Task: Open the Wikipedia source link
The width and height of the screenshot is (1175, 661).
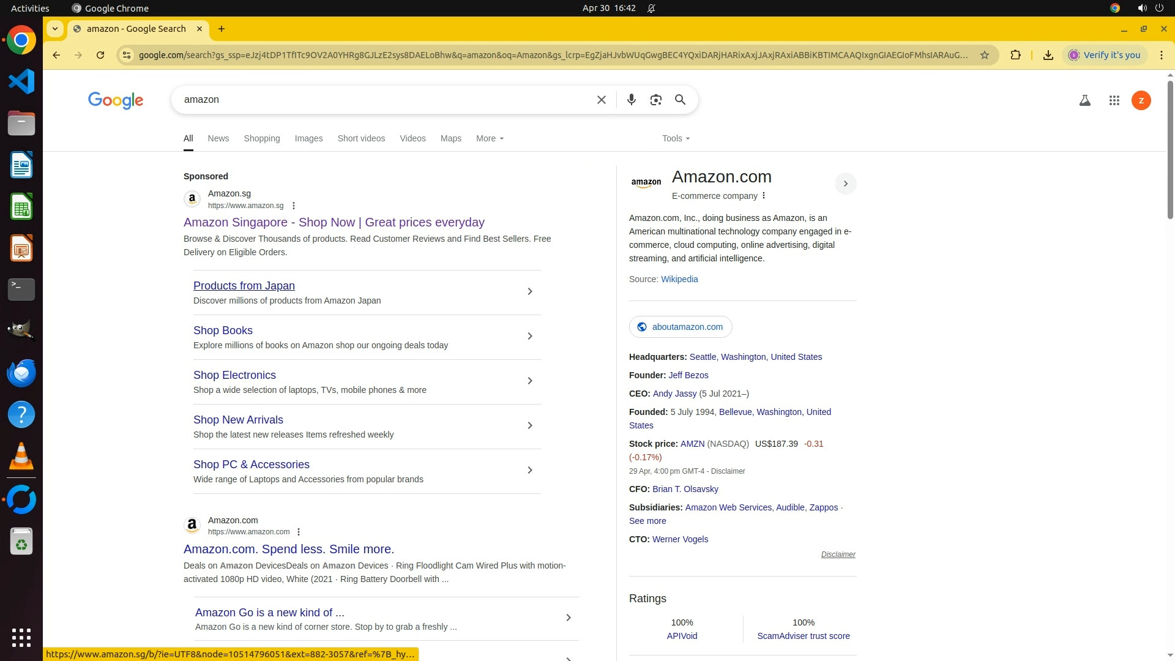Action: pyautogui.click(x=679, y=279)
